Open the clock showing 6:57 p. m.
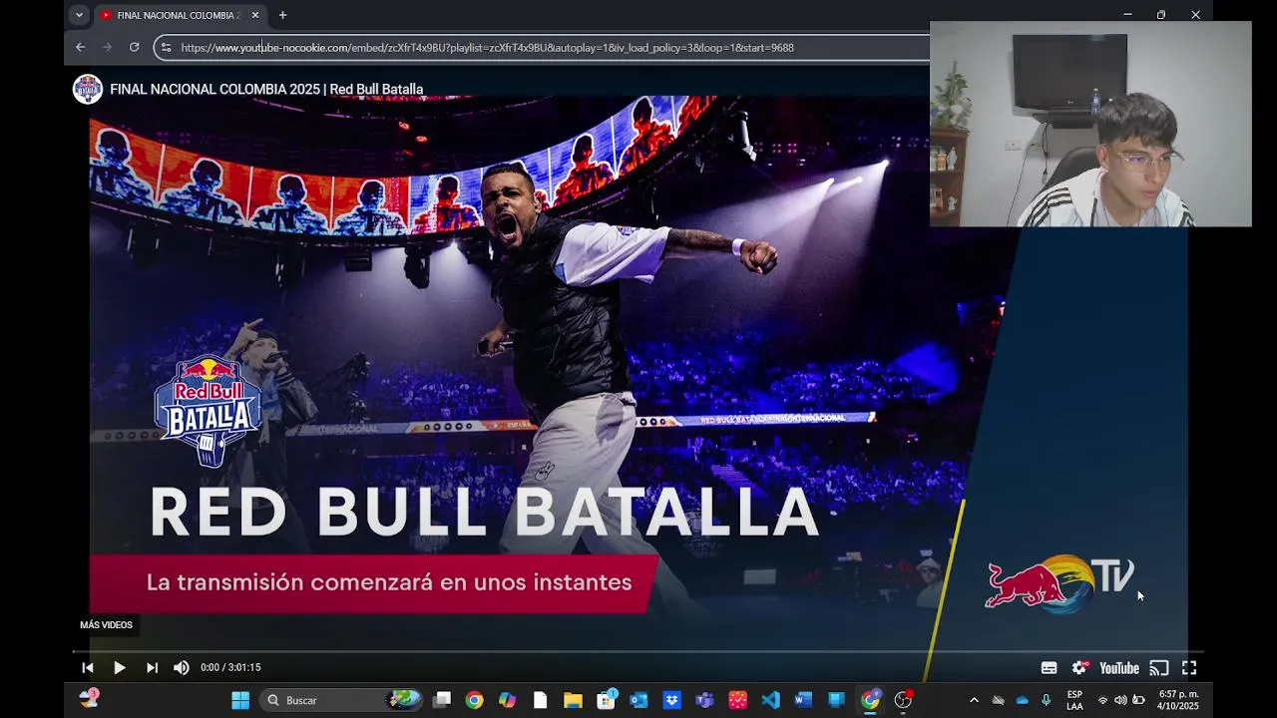 coord(1178,700)
